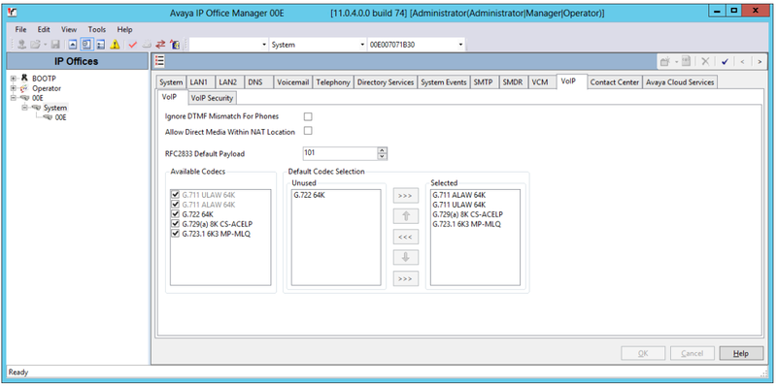
Task: Open the View menu
Action: [69, 30]
